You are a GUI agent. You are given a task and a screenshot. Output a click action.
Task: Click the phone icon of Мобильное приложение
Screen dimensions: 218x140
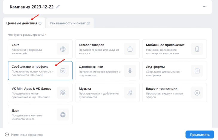tap(197, 49)
